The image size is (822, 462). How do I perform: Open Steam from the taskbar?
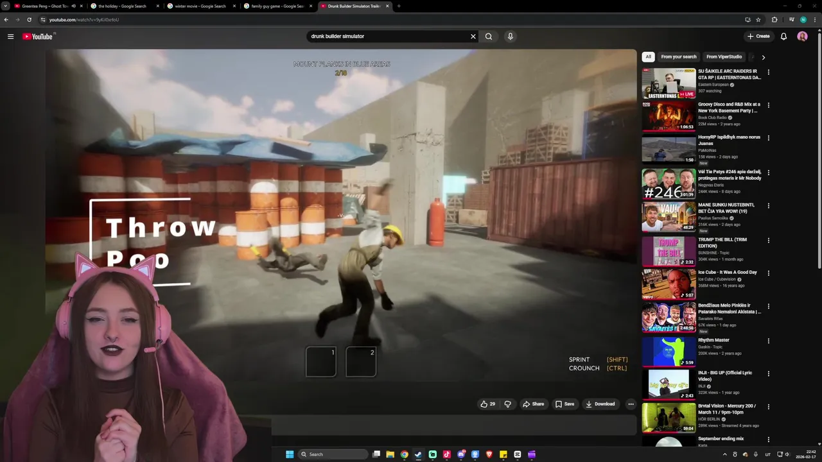(x=418, y=454)
